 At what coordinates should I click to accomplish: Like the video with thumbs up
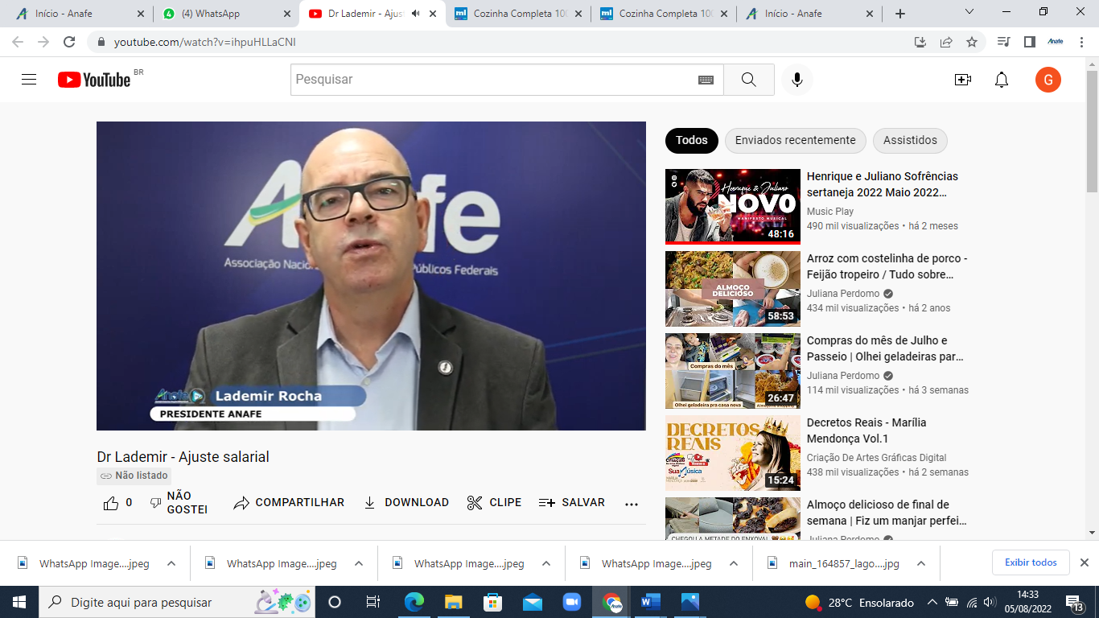pyautogui.click(x=112, y=503)
